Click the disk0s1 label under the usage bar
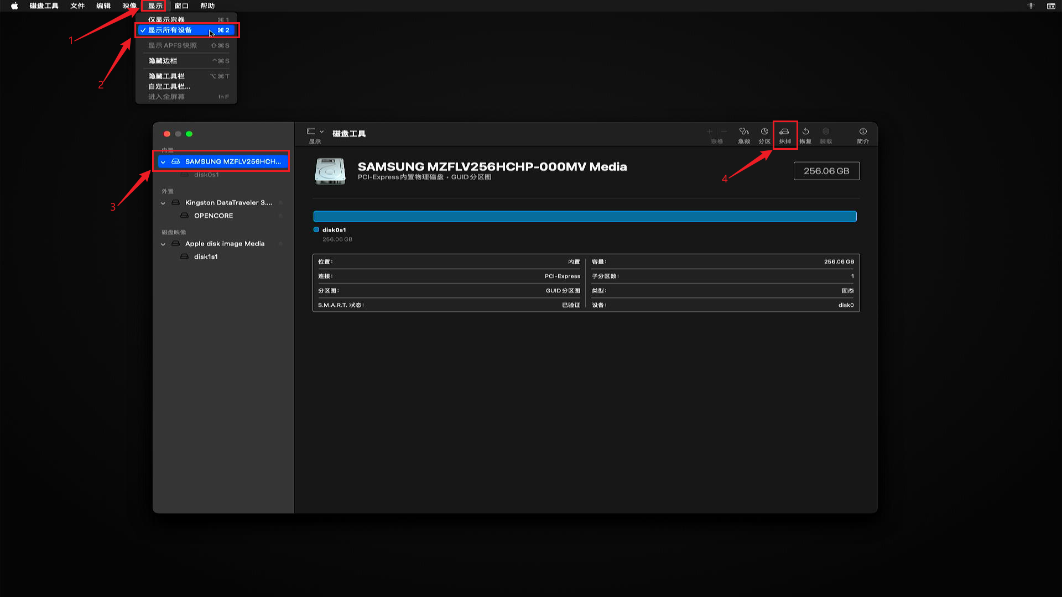The image size is (1062, 597). pyautogui.click(x=334, y=230)
